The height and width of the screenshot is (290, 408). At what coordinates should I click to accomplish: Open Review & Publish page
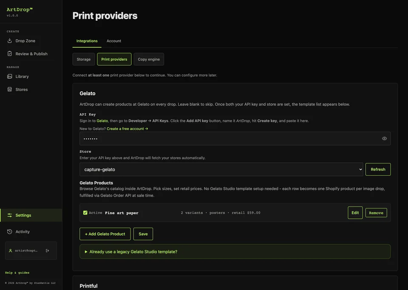pos(31,53)
